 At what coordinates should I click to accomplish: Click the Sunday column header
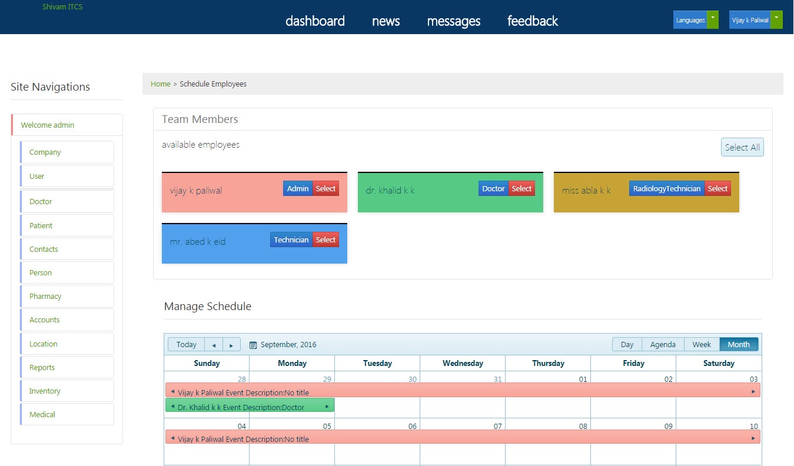[207, 363]
